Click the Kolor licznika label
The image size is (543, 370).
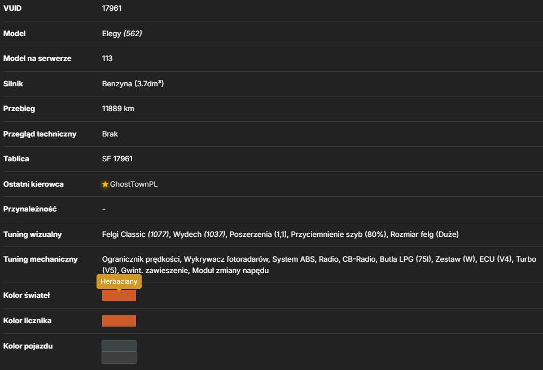point(27,321)
